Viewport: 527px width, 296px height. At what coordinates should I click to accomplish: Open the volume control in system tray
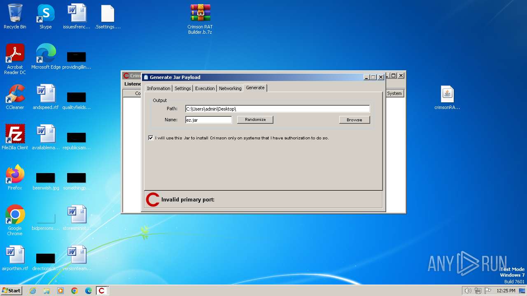pyautogui.click(x=468, y=291)
